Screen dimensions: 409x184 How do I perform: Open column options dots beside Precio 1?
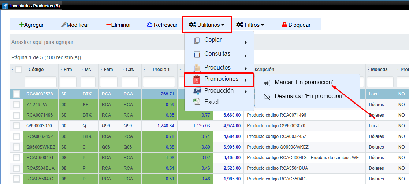pos(145,70)
